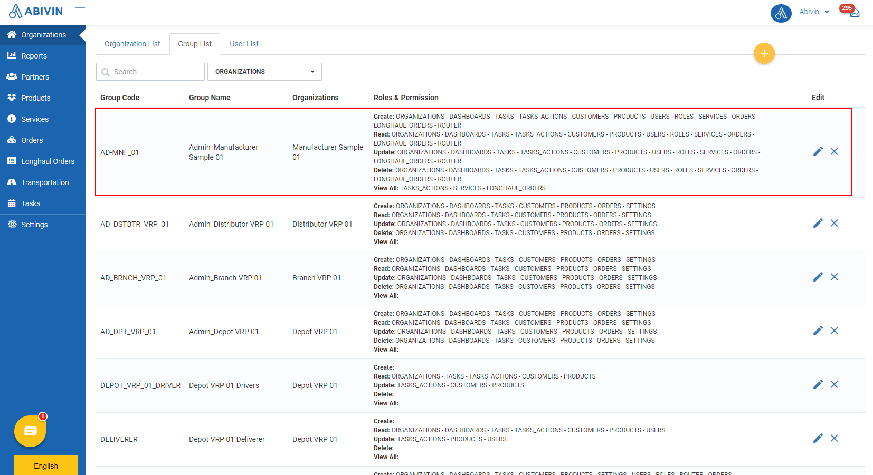The height and width of the screenshot is (475, 873).
Task: Focus the group Search field
Action: (x=150, y=72)
